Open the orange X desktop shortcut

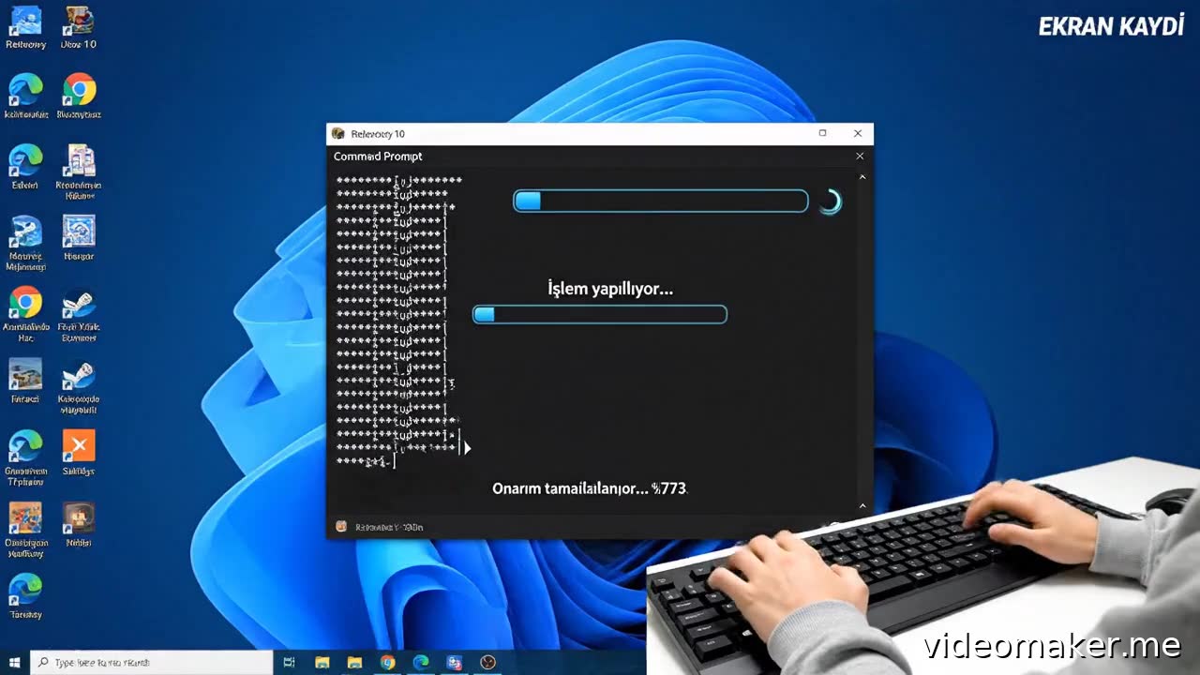[79, 446]
